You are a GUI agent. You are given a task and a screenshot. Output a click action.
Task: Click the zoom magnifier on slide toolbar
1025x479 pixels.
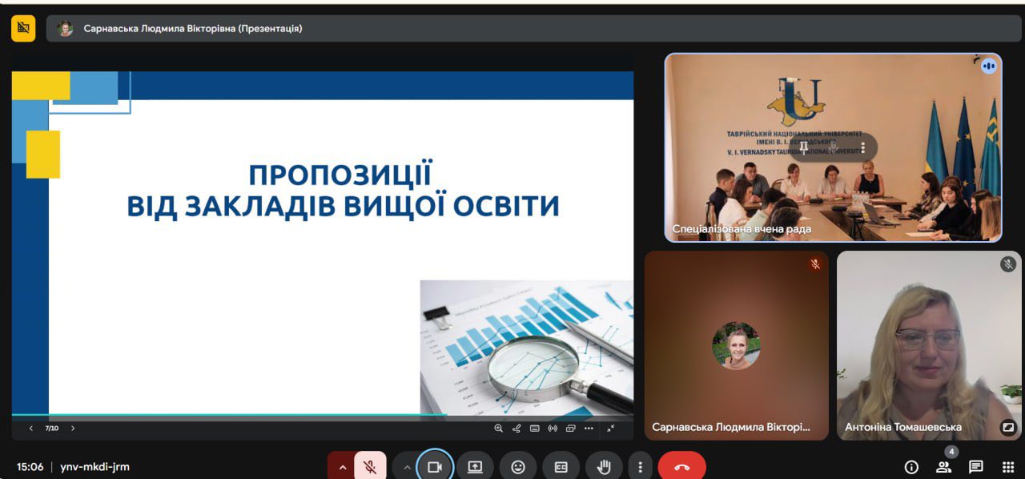498,429
